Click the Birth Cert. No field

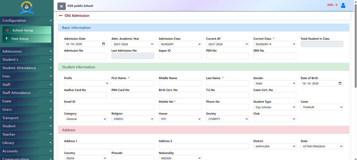click(x=180, y=95)
